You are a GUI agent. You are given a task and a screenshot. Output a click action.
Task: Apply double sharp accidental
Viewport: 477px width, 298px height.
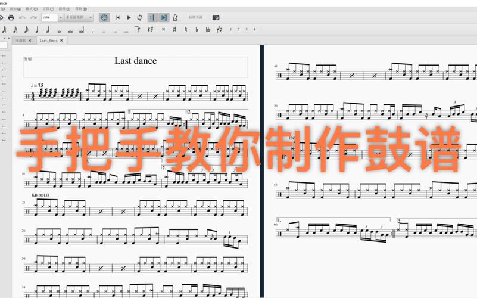pyautogui.click(x=163, y=30)
